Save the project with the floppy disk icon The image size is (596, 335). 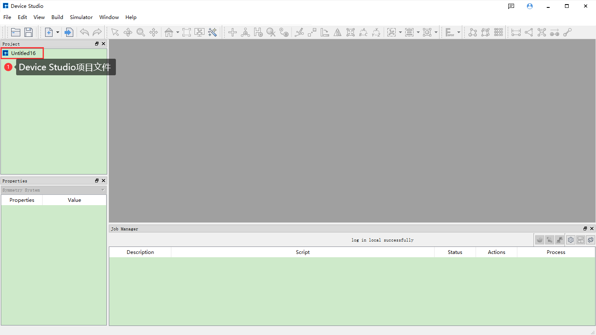click(x=29, y=32)
